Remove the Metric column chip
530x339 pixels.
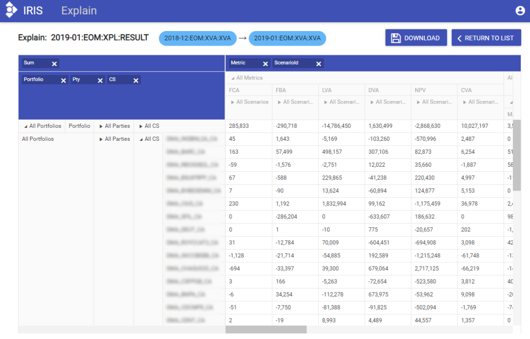click(x=265, y=64)
